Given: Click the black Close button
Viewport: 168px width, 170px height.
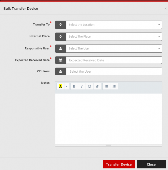Looking at the screenshot, I should tap(151, 164).
